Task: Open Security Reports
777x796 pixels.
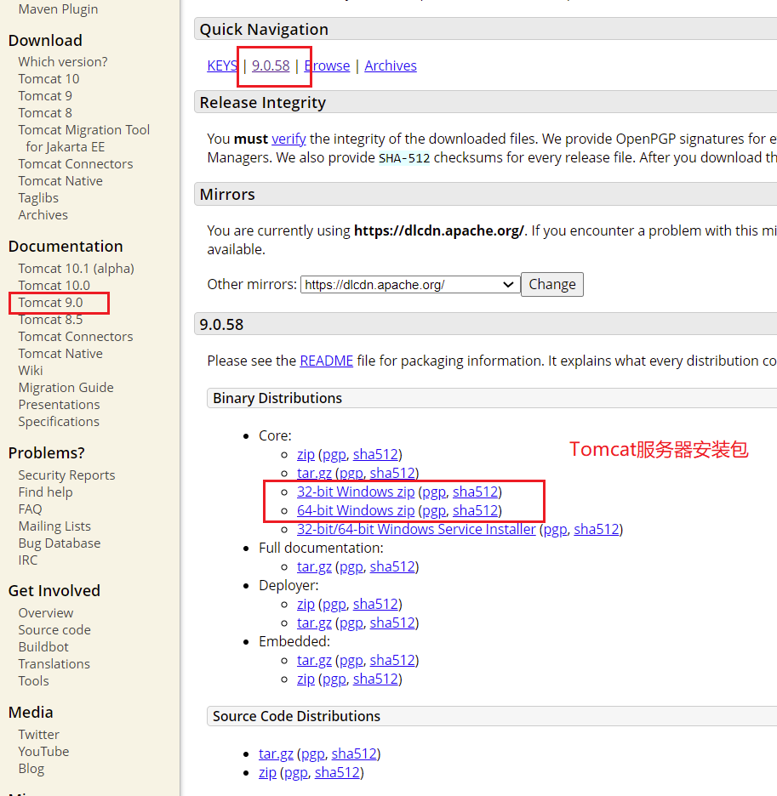Action: [66, 475]
